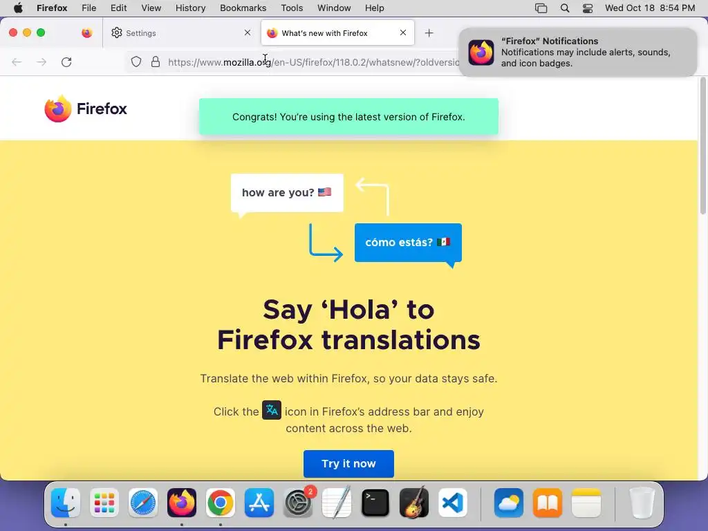This screenshot has height=531, width=708.
Task: Open a new tab with plus button
Action: (x=429, y=33)
